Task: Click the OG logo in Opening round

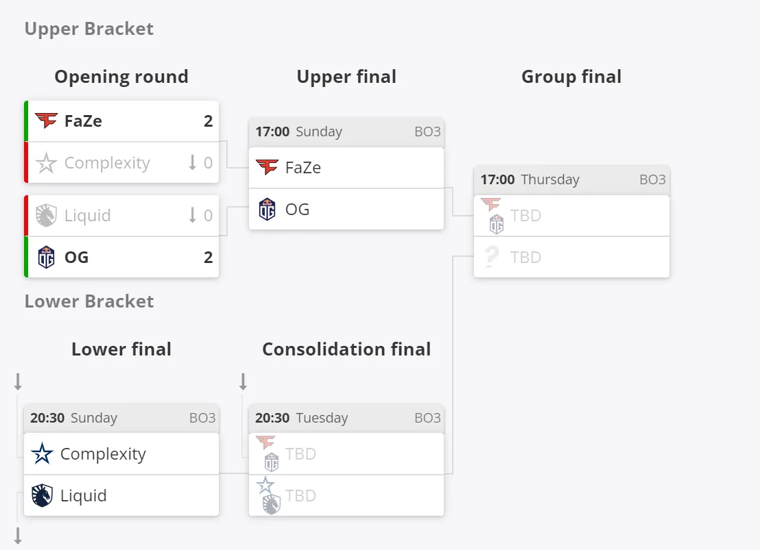Action: [47, 257]
